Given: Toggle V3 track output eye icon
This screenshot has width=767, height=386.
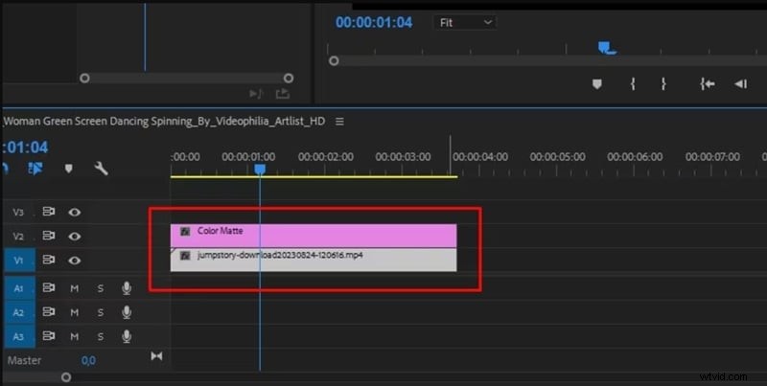Looking at the screenshot, I should pos(75,212).
